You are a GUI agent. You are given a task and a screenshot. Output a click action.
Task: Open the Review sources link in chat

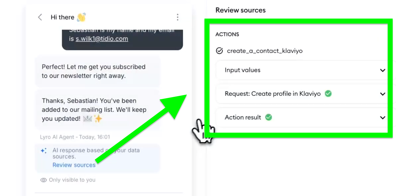pyautogui.click(x=74, y=165)
